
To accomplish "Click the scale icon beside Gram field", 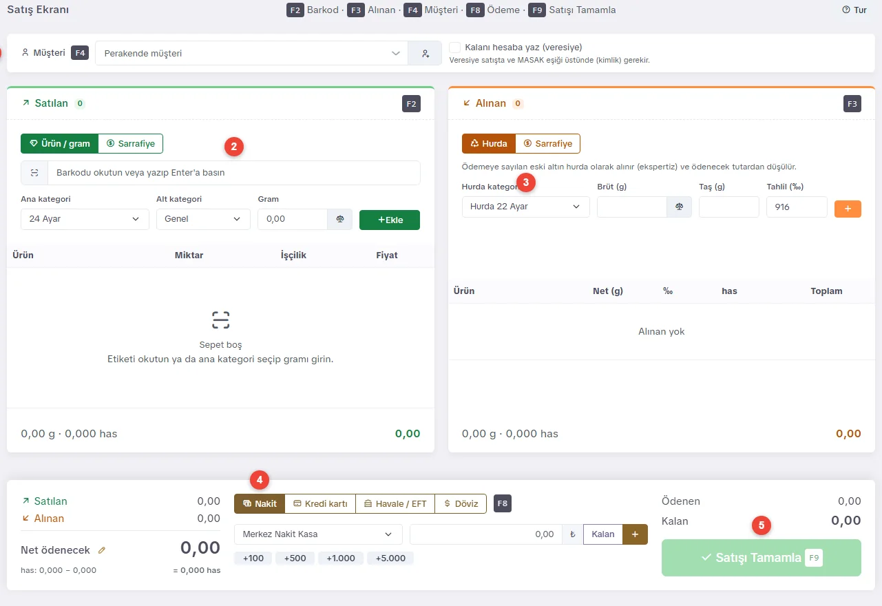I will point(339,219).
